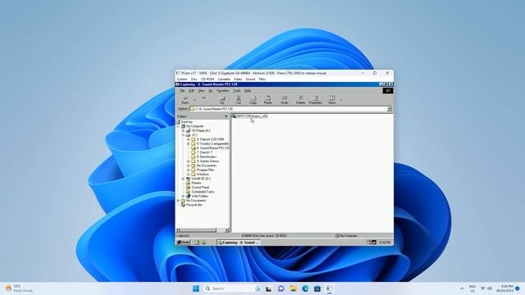Click the Delete toolbar button

[x=301, y=100]
